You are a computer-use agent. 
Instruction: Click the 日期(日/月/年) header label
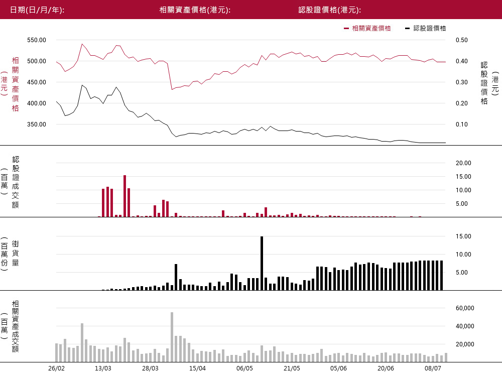click(37, 10)
